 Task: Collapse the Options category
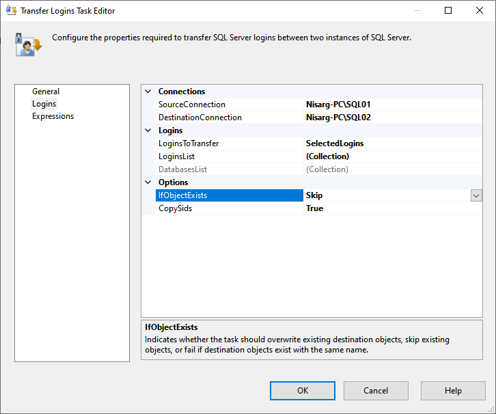[x=148, y=182]
